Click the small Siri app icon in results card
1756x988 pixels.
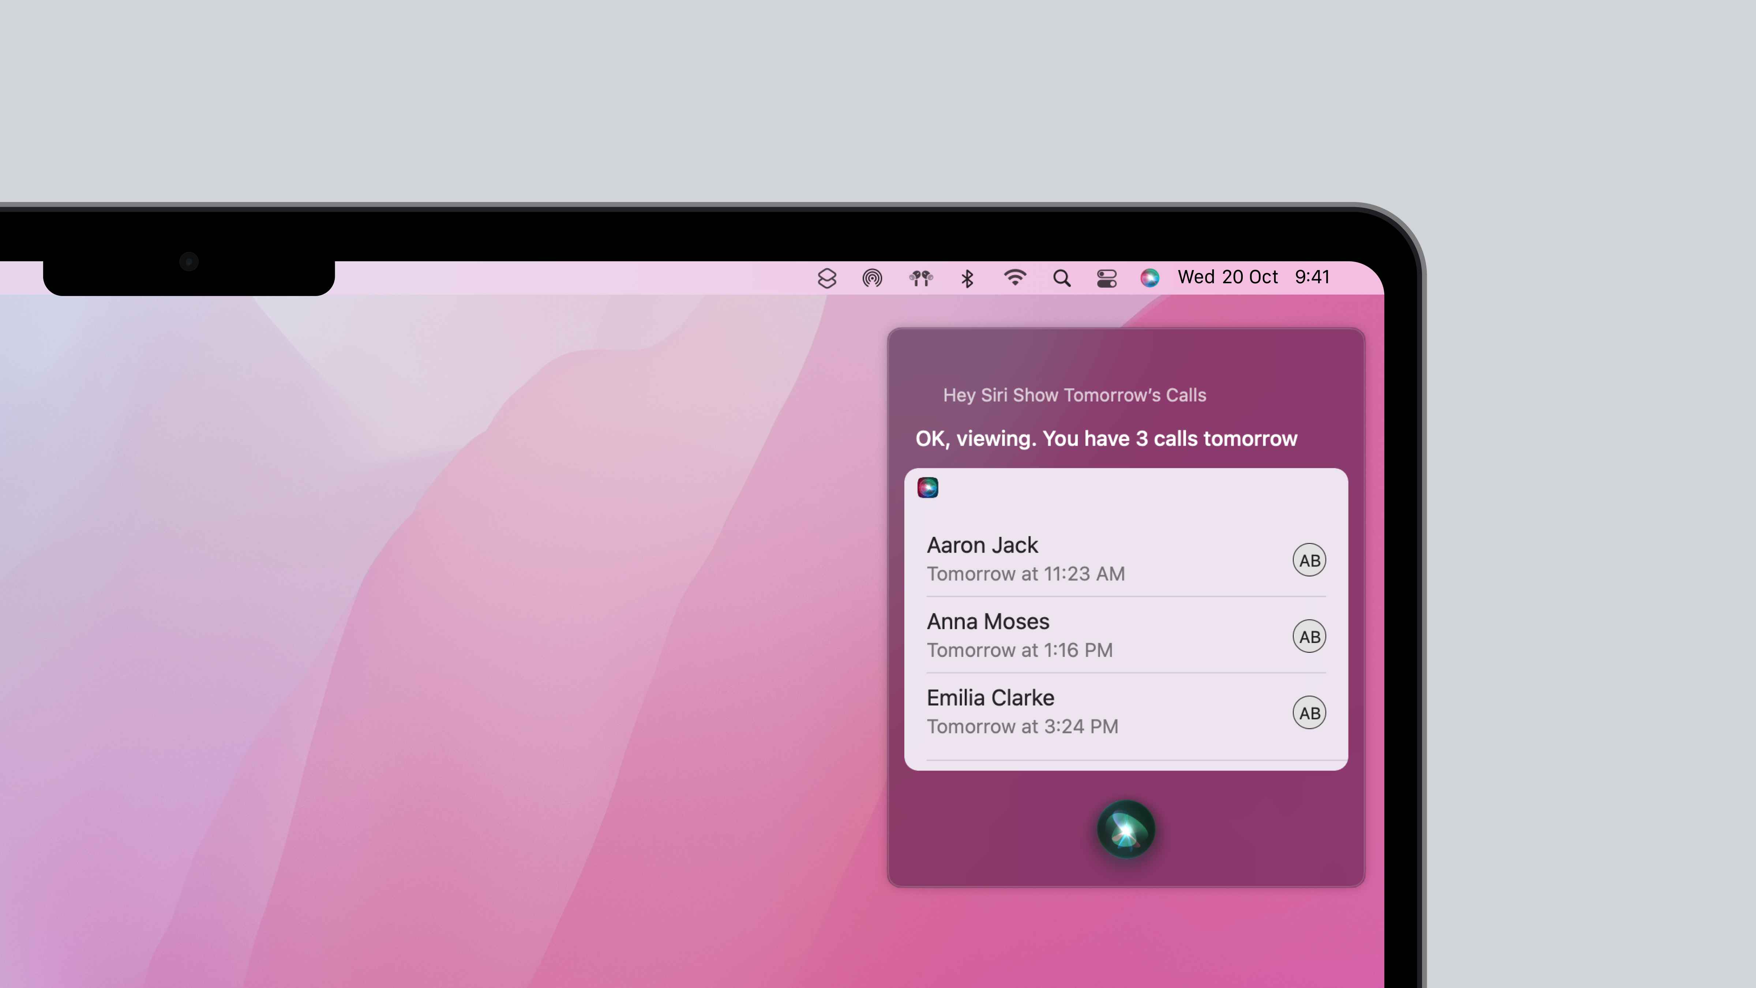coord(927,487)
